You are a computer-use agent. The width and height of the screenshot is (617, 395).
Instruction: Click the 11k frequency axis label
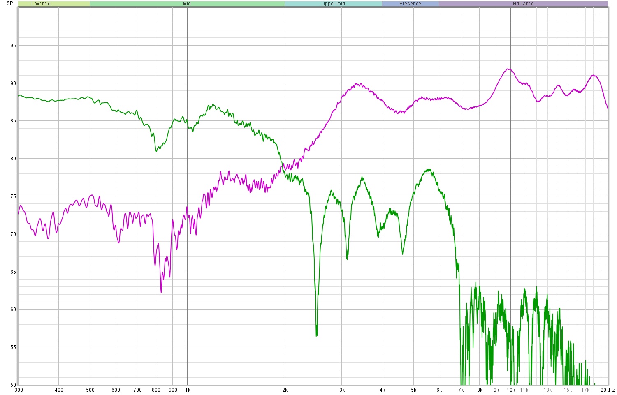[x=524, y=390]
